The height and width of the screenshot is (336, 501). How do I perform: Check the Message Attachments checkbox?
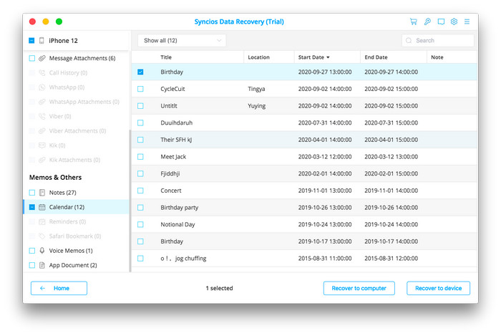click(x=32, y=58)
